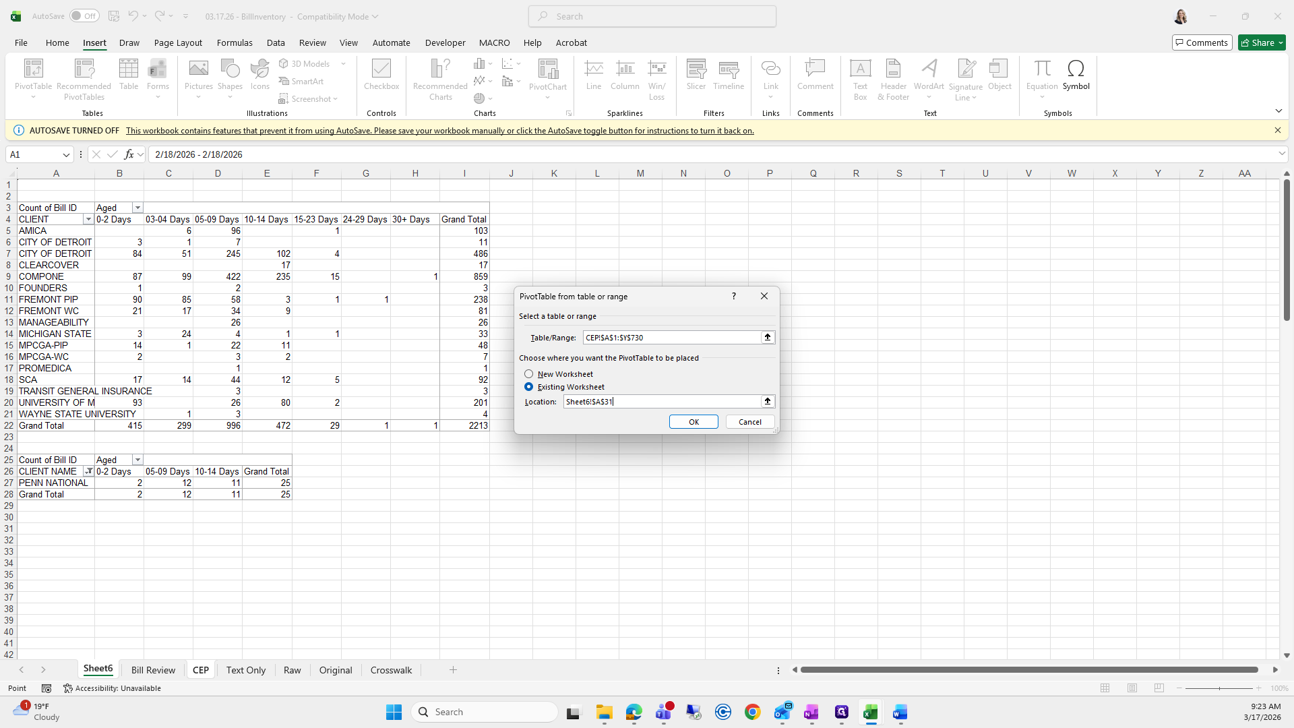The height and width of the screenshot is (728, 1294).
Task: Click the help question mark in dialog
Action: (x=733, y=296)
